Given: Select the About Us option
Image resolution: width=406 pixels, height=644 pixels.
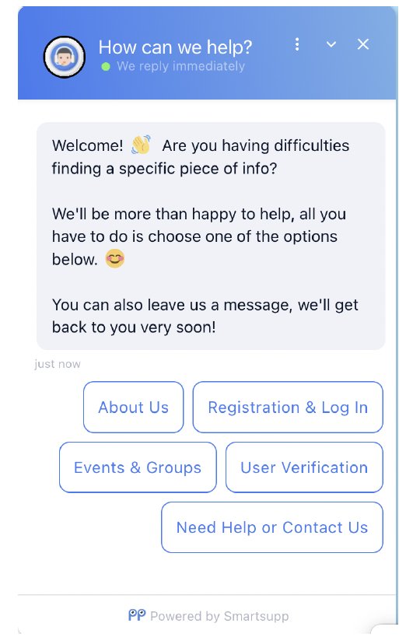Looking at the screenshot, I should click(x=134, y=407).
